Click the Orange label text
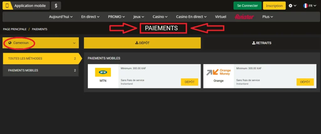This screenshot has width=321, height=134. pos(218,81)
